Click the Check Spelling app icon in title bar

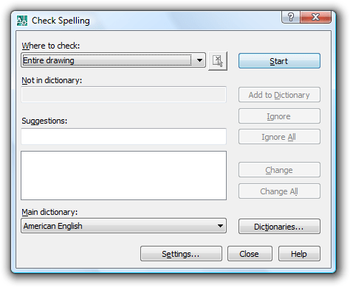[22, 21]
